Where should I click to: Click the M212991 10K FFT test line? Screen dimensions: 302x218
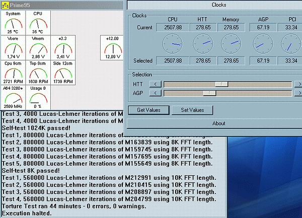tap(109, 178)
